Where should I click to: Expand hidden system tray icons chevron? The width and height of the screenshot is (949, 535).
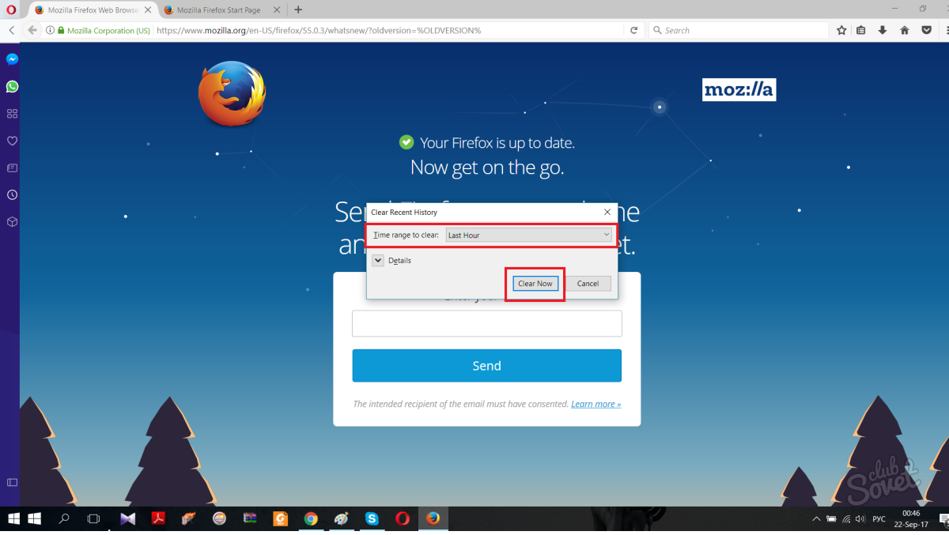(x=817, y=519)
